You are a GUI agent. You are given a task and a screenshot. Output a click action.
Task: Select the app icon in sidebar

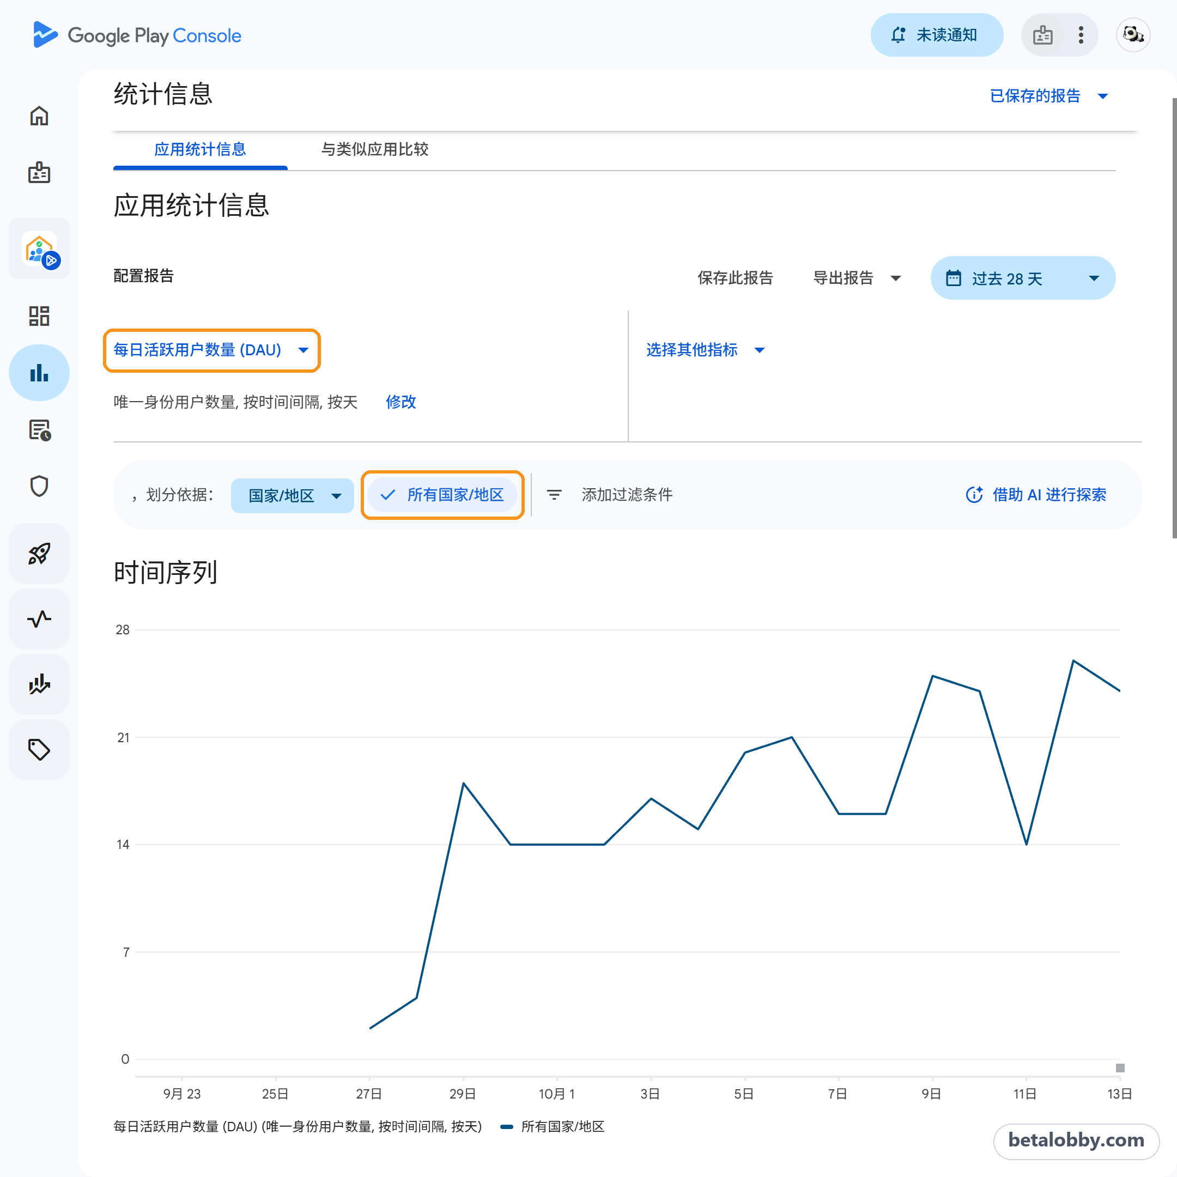coord(39,249)
